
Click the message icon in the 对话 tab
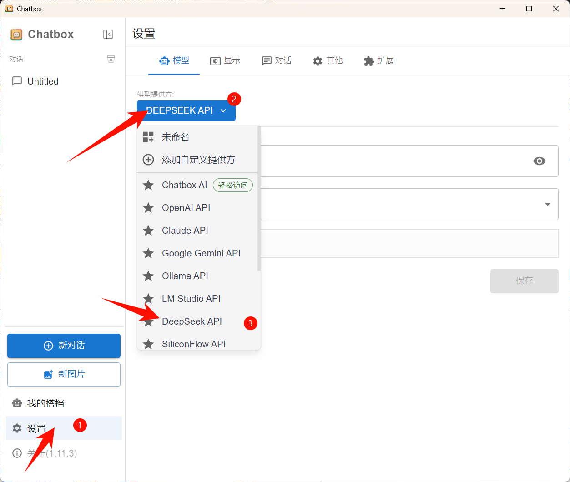[267, 61]
